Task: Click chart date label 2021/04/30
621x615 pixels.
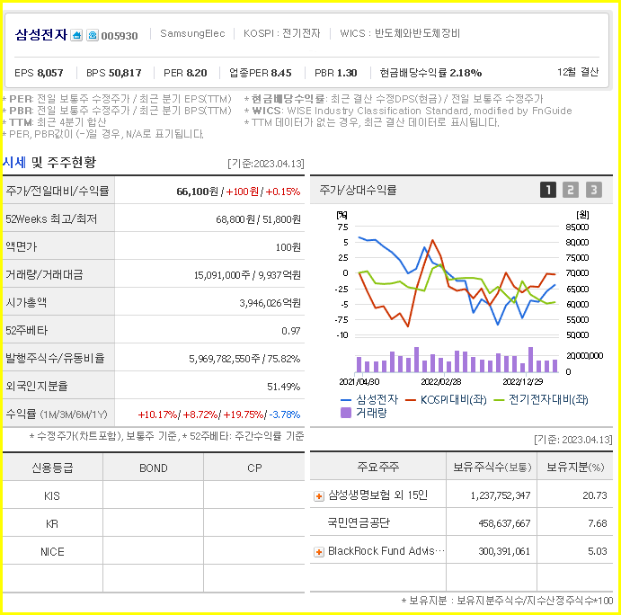Action: [359, 382]
